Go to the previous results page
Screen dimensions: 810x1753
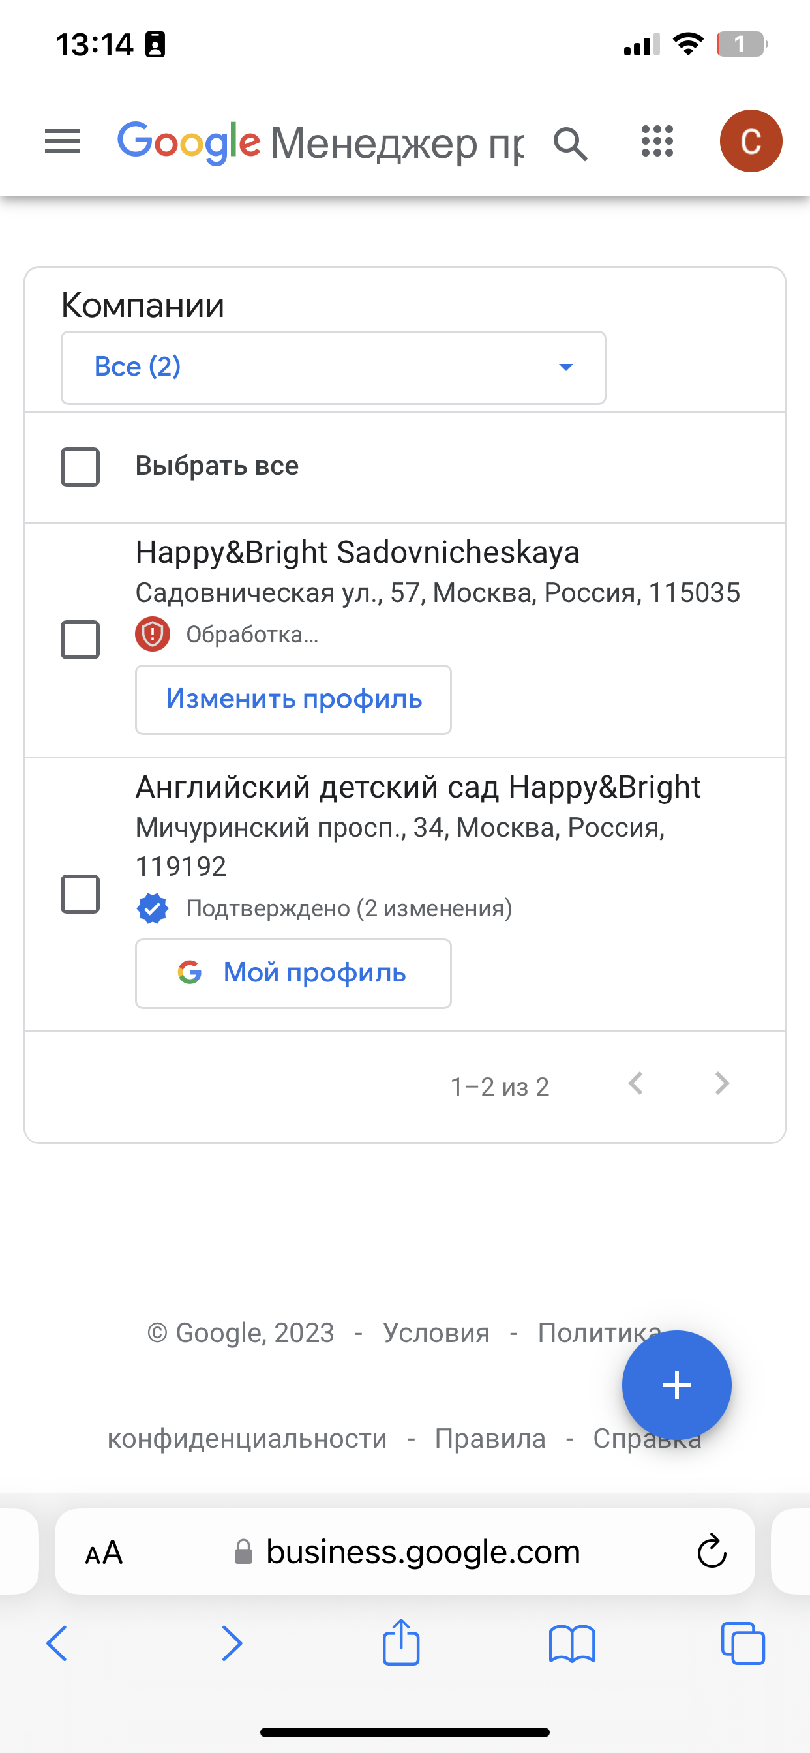pos(636,1083)
